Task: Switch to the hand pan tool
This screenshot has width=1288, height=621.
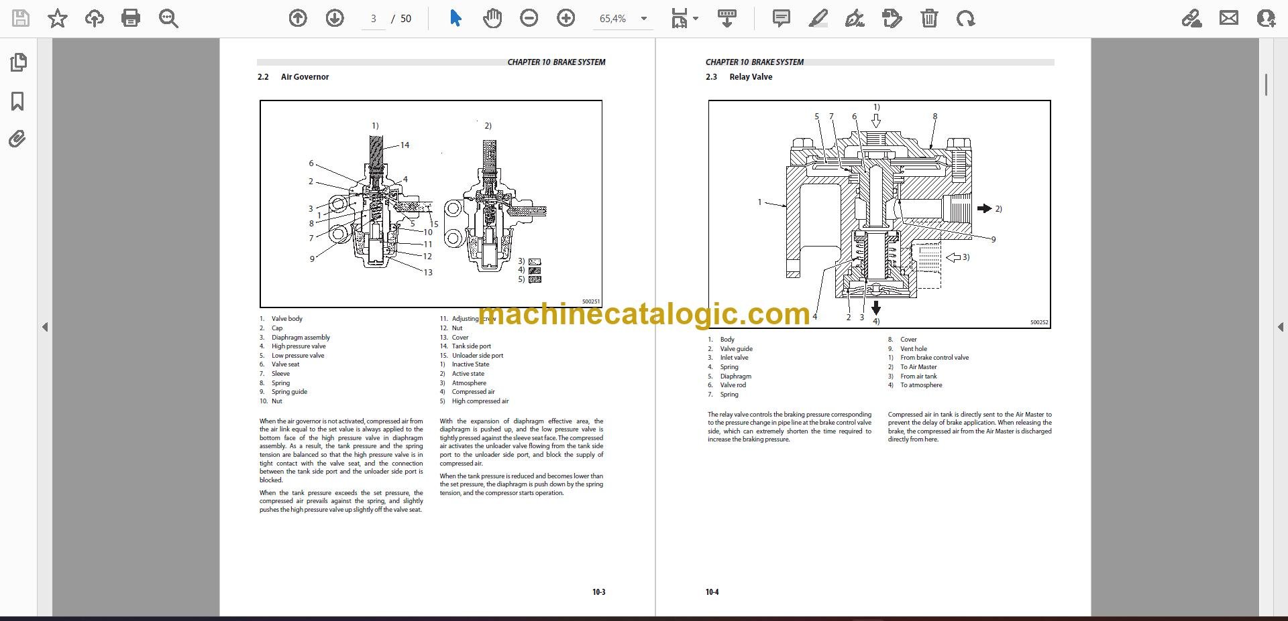Action: point(492,19)
